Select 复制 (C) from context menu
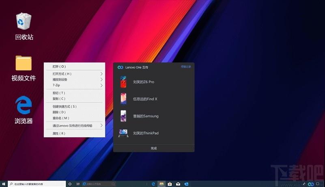Viewport: 325px width, 187px height. [59, 99]
